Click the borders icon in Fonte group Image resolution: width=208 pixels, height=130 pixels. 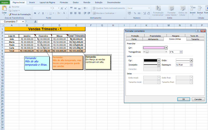[50, 13]
